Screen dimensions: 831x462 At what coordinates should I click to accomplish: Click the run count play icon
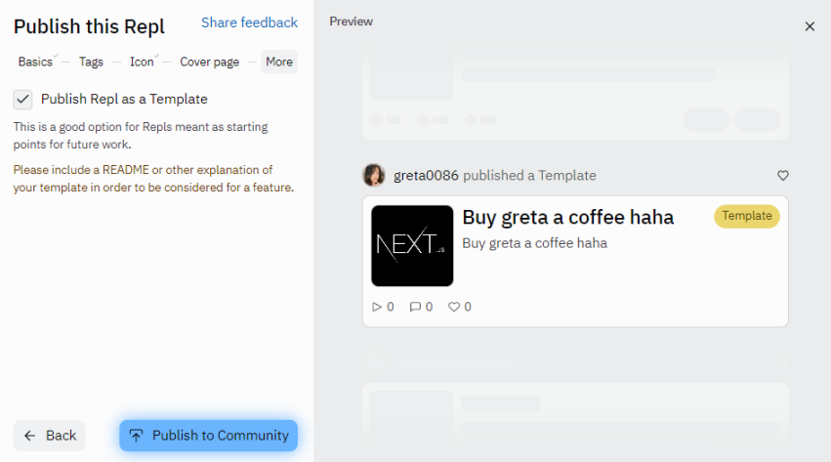coord(378,307)
